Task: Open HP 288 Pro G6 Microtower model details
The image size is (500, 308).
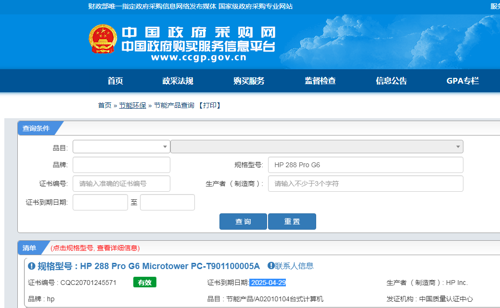Action: [x=149, y=266]
